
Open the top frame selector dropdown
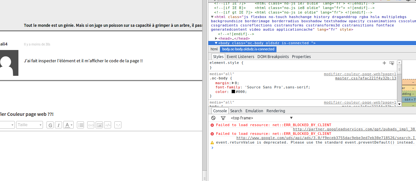pyautogui.click(x=262, y=118)
